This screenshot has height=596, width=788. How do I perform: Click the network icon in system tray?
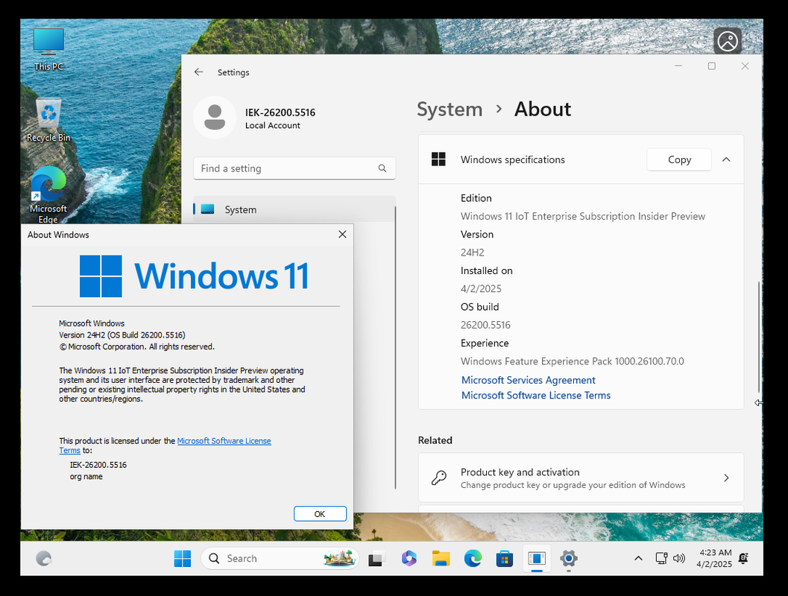(x=661, y=558)
